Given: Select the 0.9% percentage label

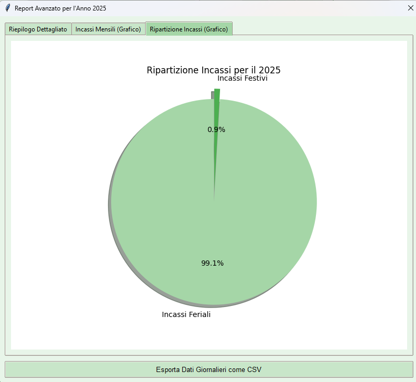Looking at the screenshot, I should 216,129.
